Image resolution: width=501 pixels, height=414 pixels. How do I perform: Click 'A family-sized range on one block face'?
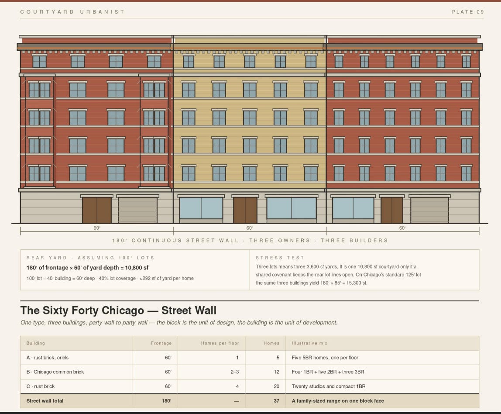coord(338,401)
